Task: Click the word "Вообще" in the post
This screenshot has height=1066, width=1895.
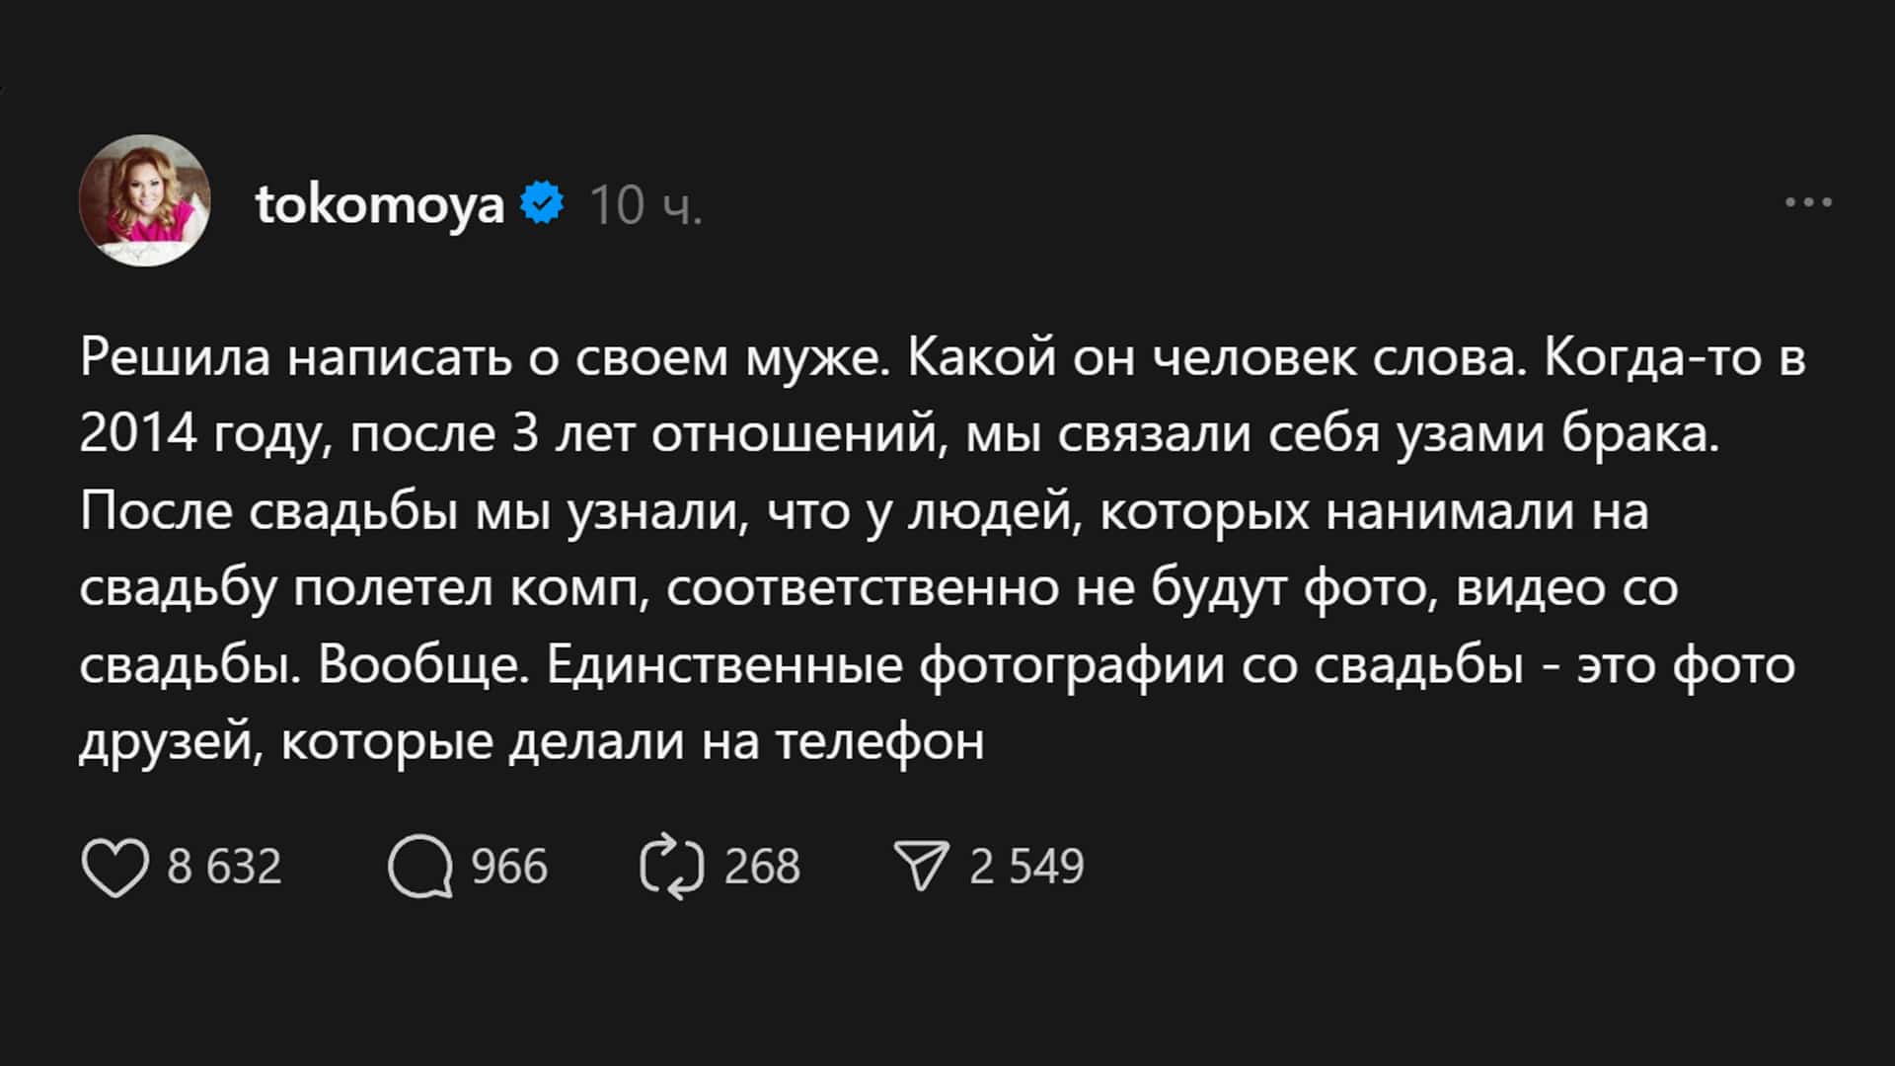Action: pyautogui.click(x=422, y=665)
